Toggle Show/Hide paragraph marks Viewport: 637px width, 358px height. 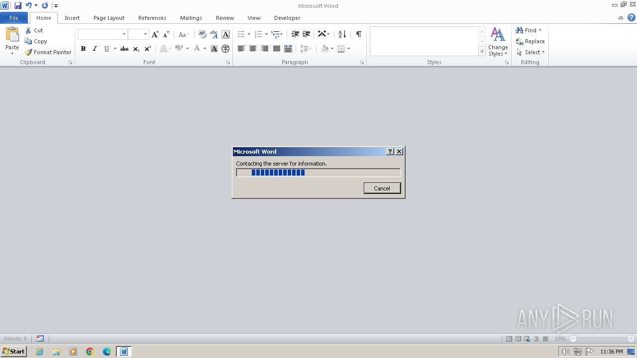click(x=358, y=34)
